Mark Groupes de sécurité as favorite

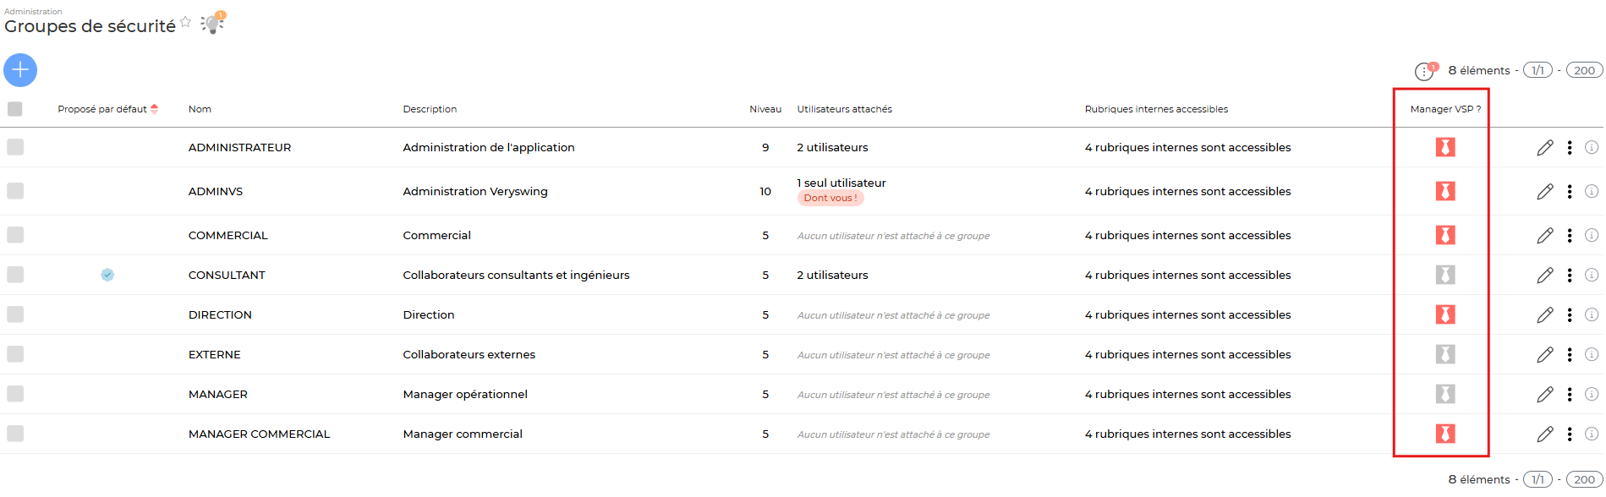(x=186, y=22)
